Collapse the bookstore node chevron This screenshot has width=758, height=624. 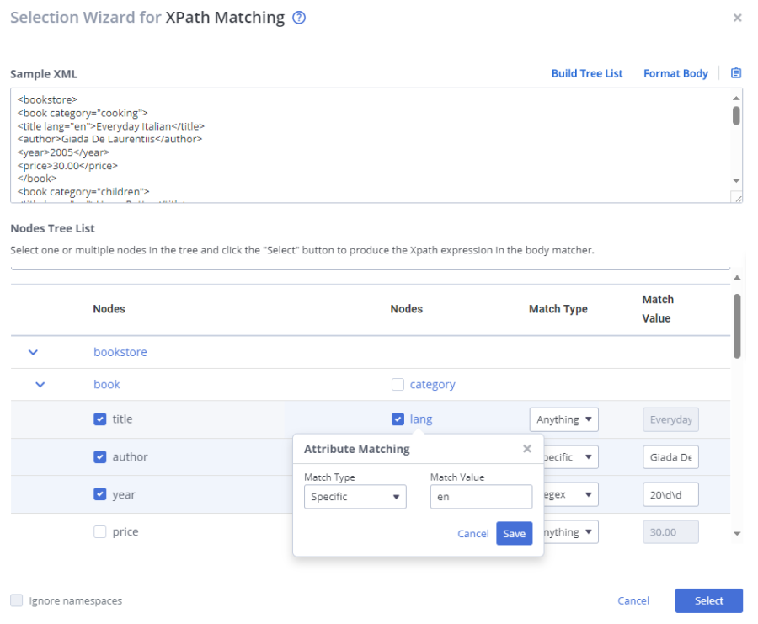tap(34, 352)
